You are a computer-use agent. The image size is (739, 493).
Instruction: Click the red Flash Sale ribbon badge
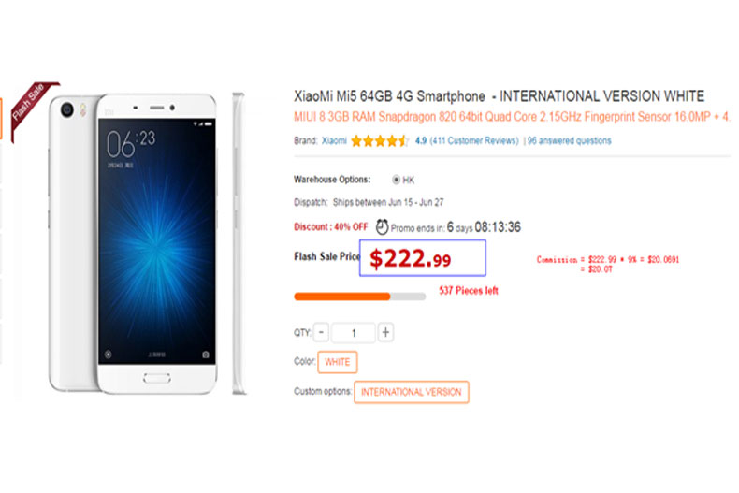click(x=32, y=106)
